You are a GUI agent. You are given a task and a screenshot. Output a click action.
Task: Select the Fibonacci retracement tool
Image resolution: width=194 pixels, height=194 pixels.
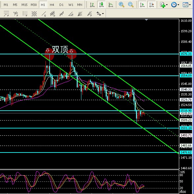pyautogui.click(x=7, y=14)
